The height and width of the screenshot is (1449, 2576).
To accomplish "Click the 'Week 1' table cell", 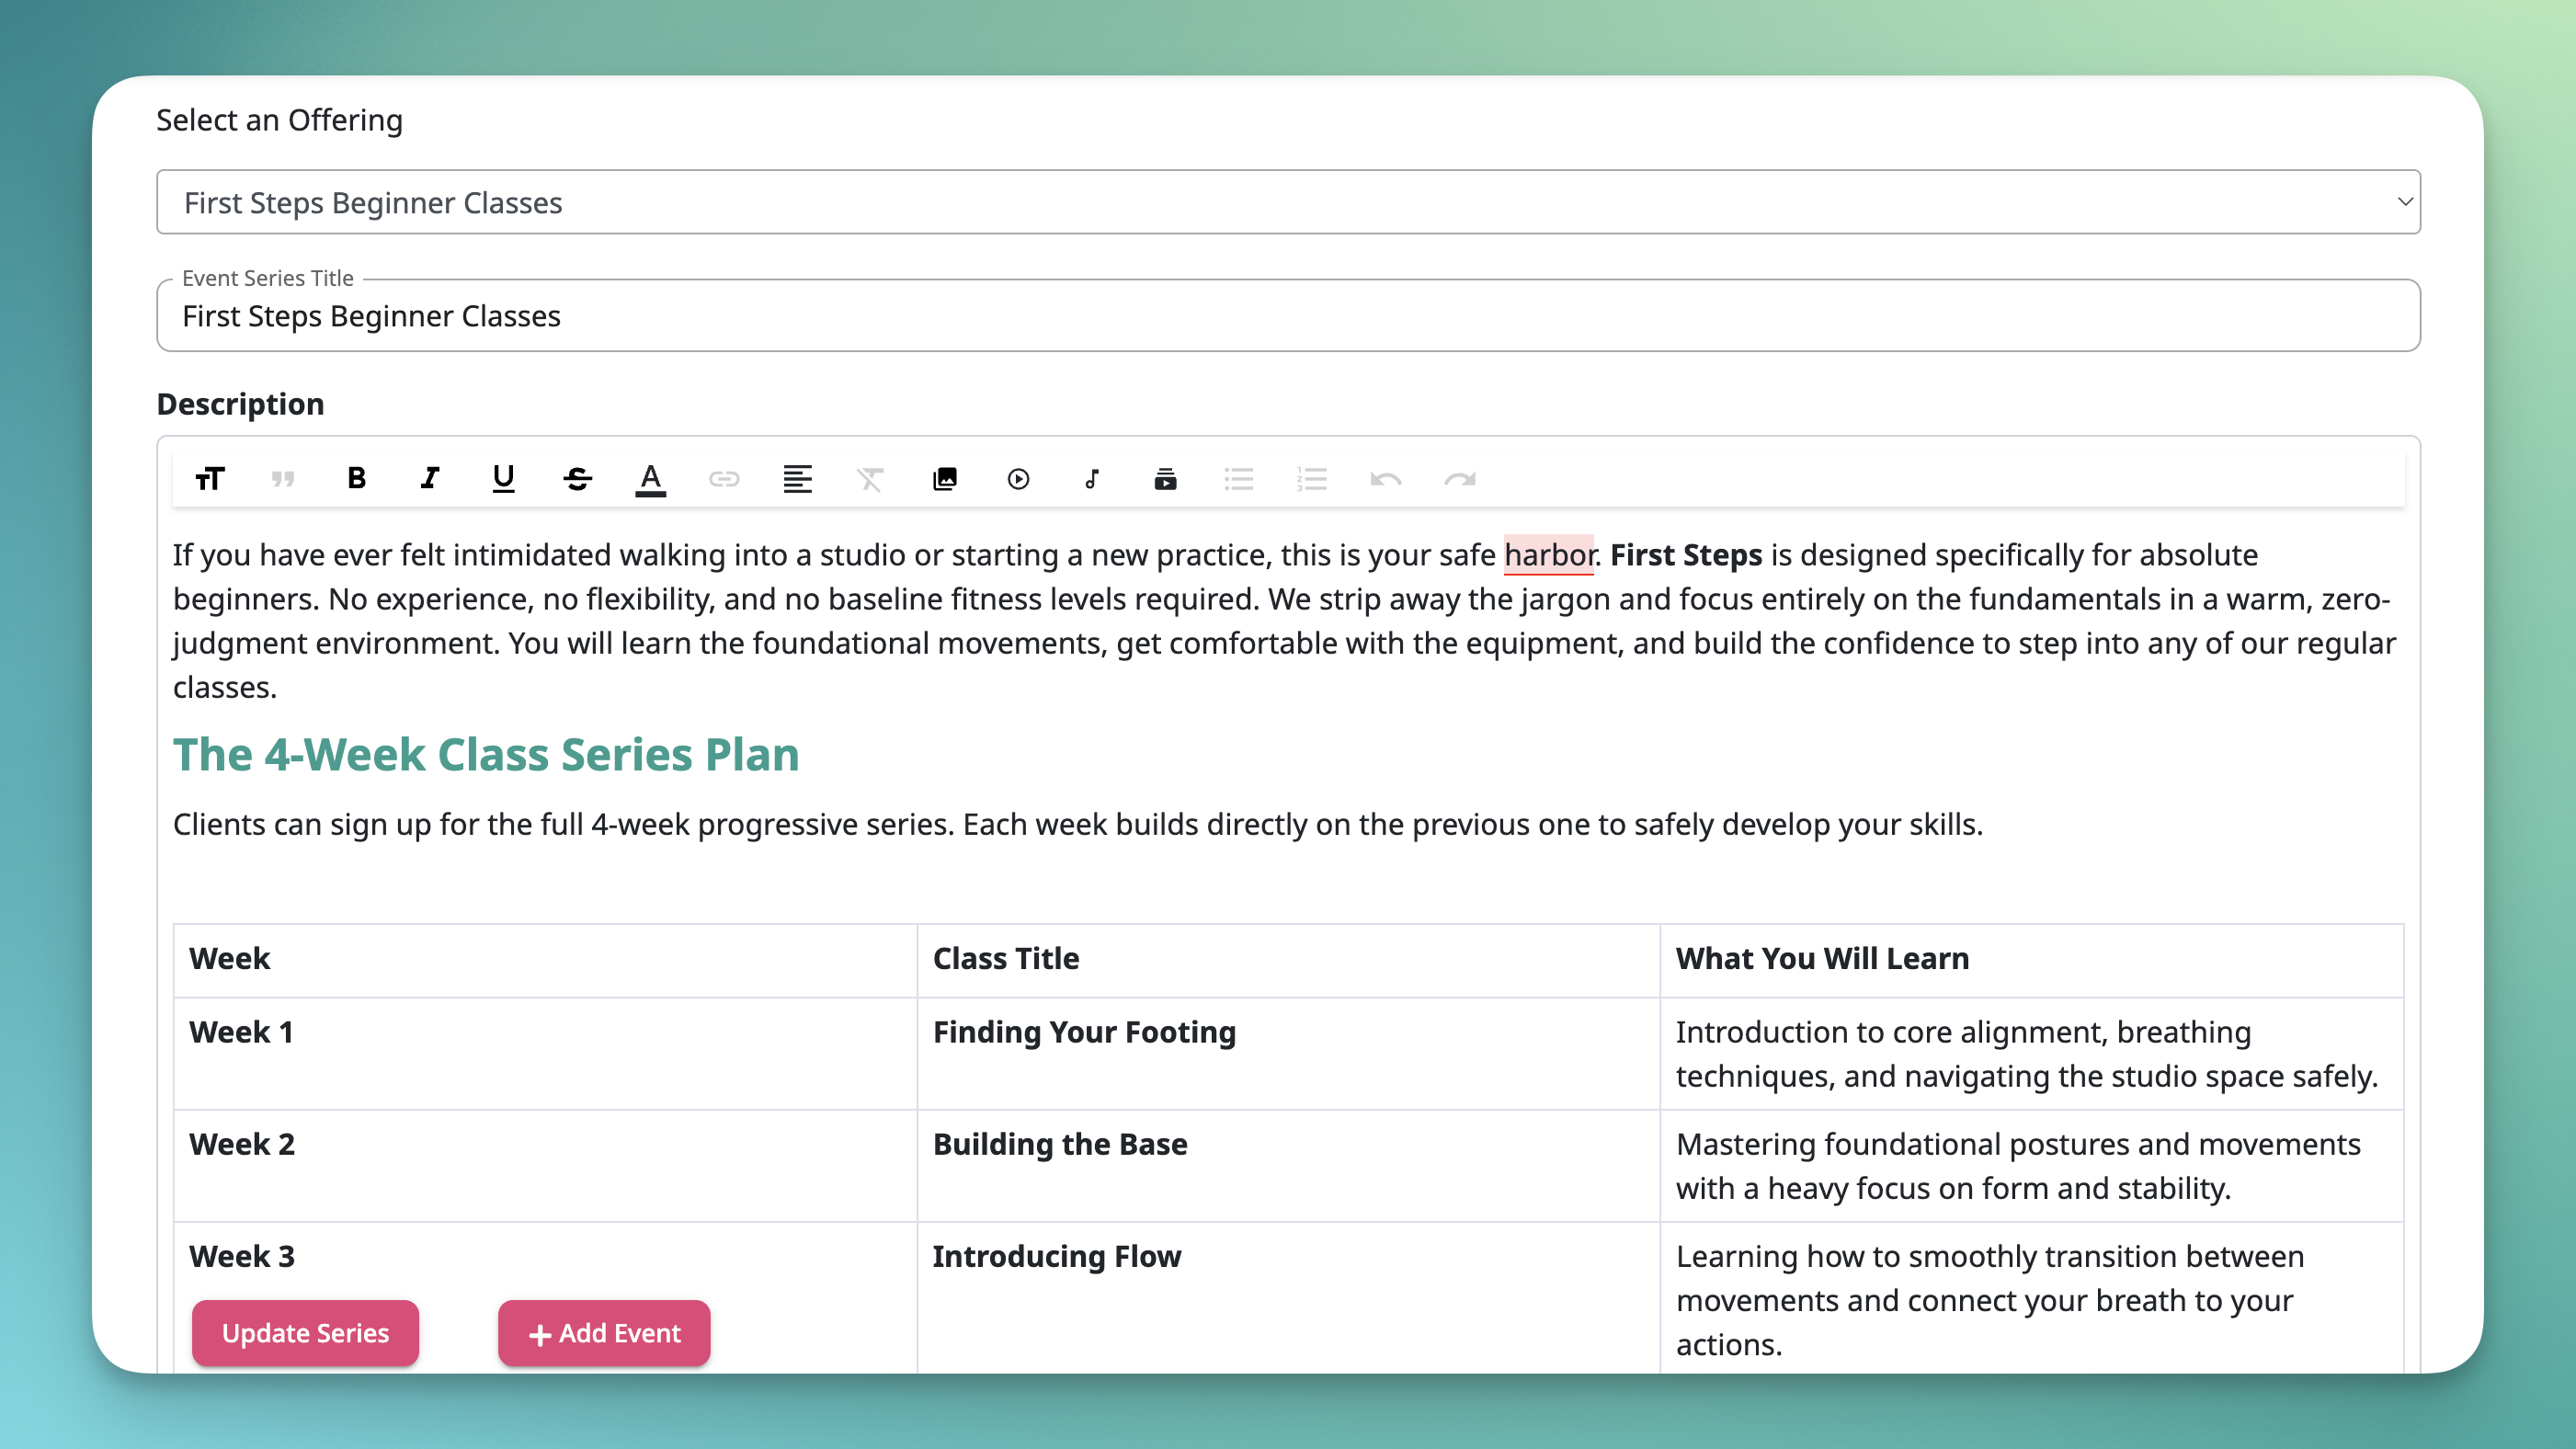I will point(545,1054).
